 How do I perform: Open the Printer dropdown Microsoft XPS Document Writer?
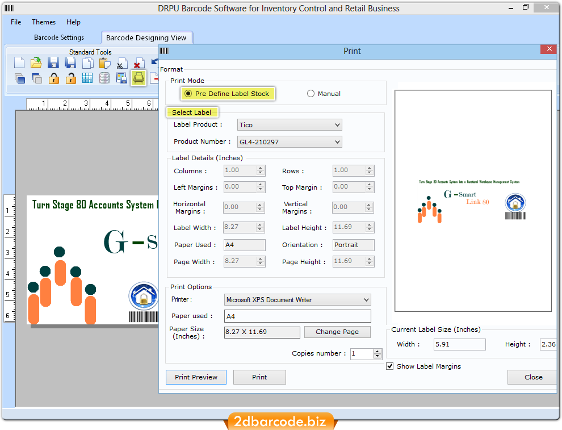pos(297,300)
